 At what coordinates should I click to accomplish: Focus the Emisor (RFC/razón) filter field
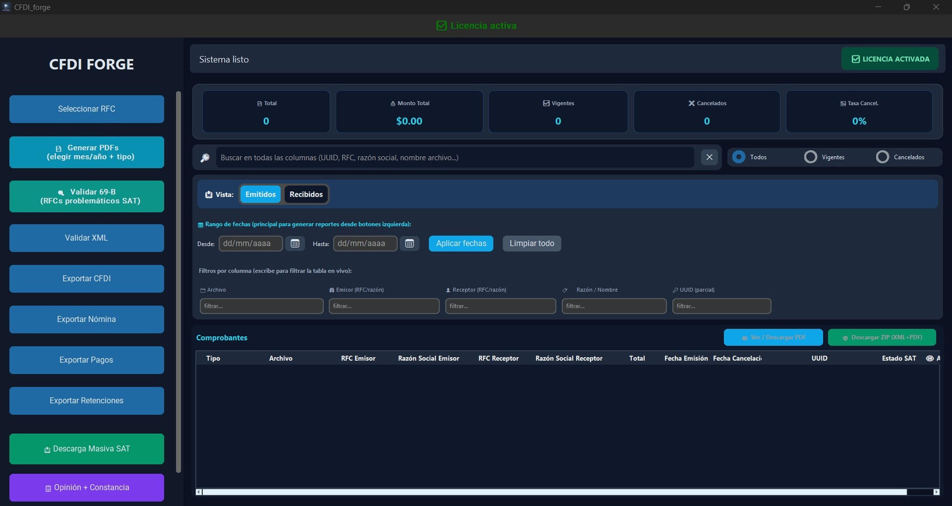tap(384, 306)
